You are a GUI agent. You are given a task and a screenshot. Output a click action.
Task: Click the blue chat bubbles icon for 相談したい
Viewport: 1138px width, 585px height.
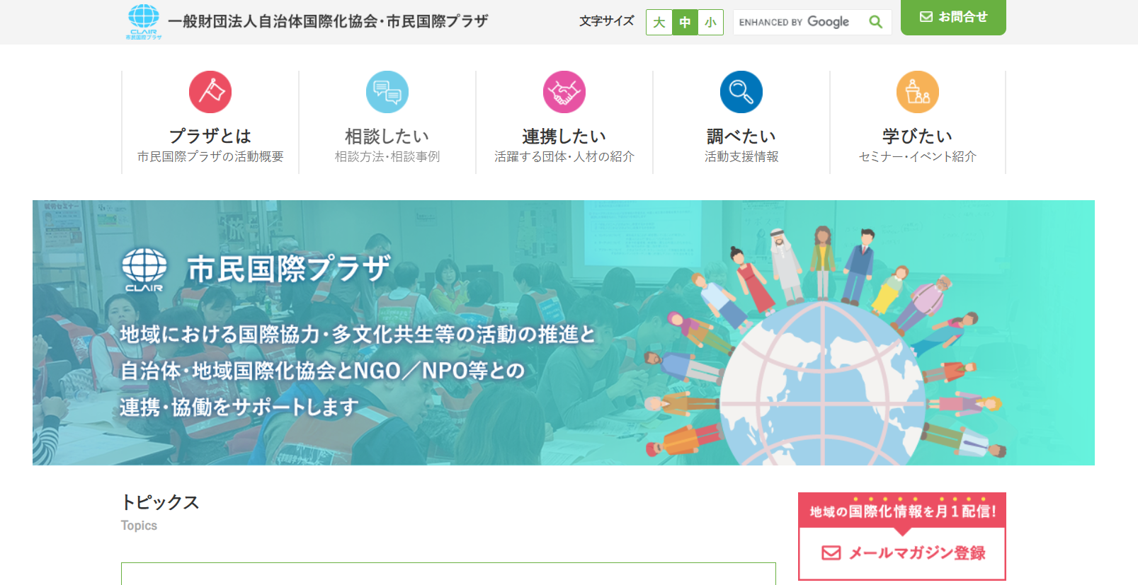(387, 92)
